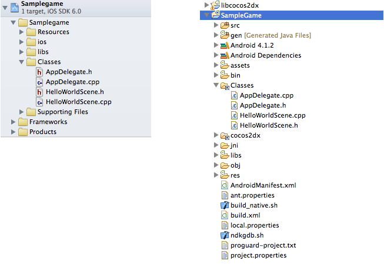This screenshot has height=264, width=384.
Task: Select the proguard-project.txt file
Action: tap(263, 245)
